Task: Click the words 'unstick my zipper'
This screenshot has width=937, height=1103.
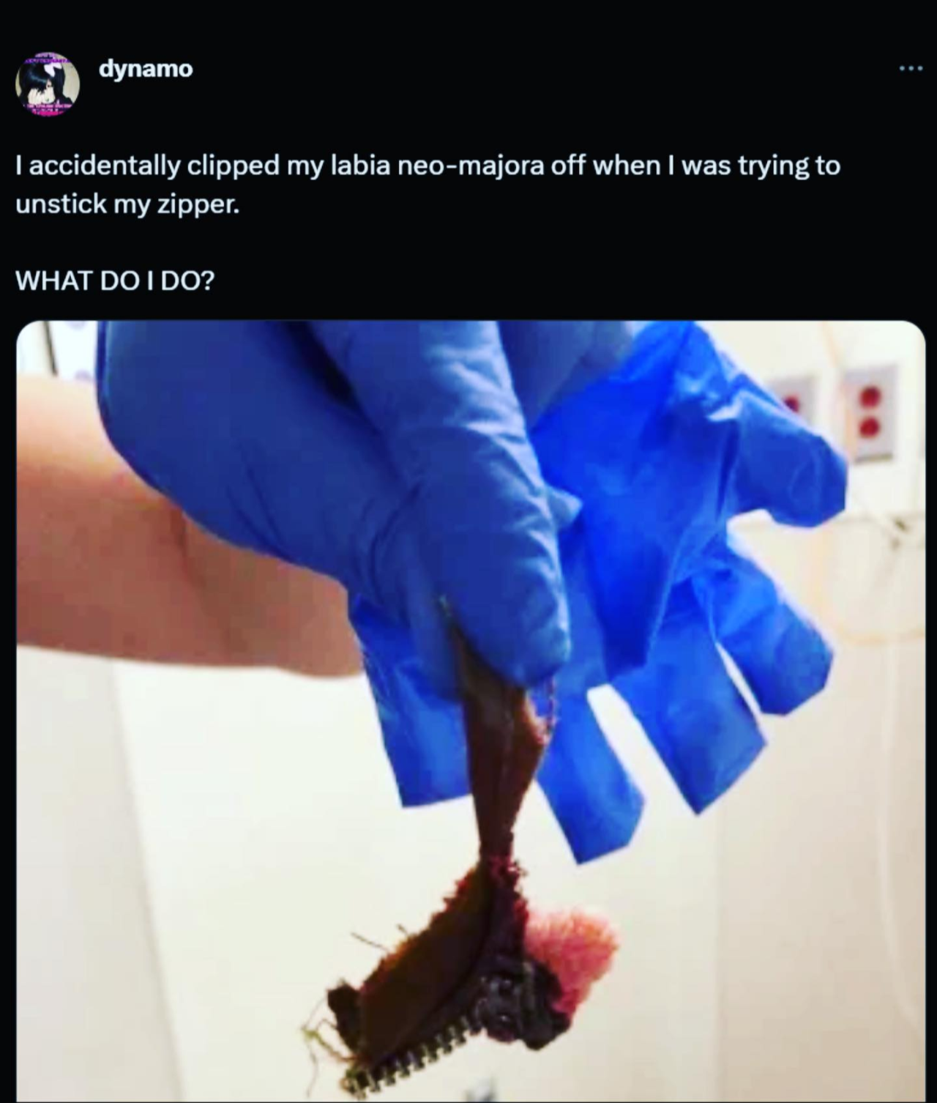Action: [127, 205]
